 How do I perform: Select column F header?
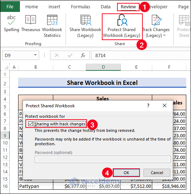click(169, 67)
